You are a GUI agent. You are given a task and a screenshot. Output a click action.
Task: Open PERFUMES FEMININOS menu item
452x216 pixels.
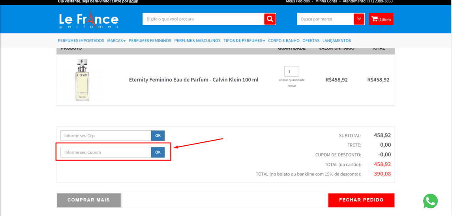coord(150,41)
